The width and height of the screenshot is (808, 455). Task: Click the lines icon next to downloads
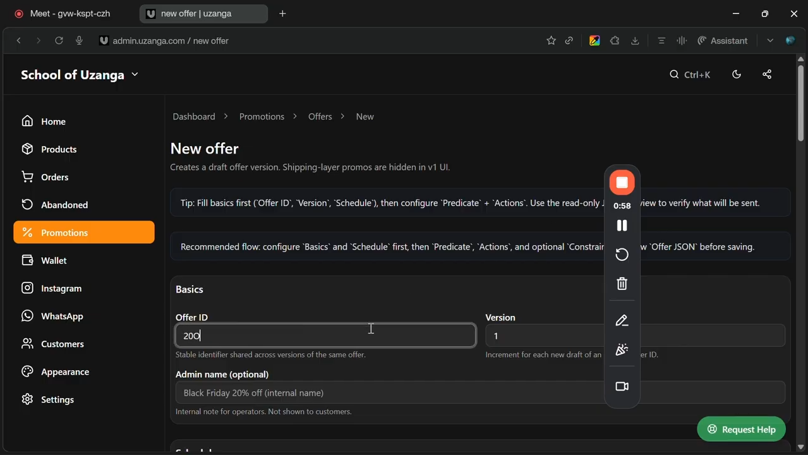pos(661,40)
